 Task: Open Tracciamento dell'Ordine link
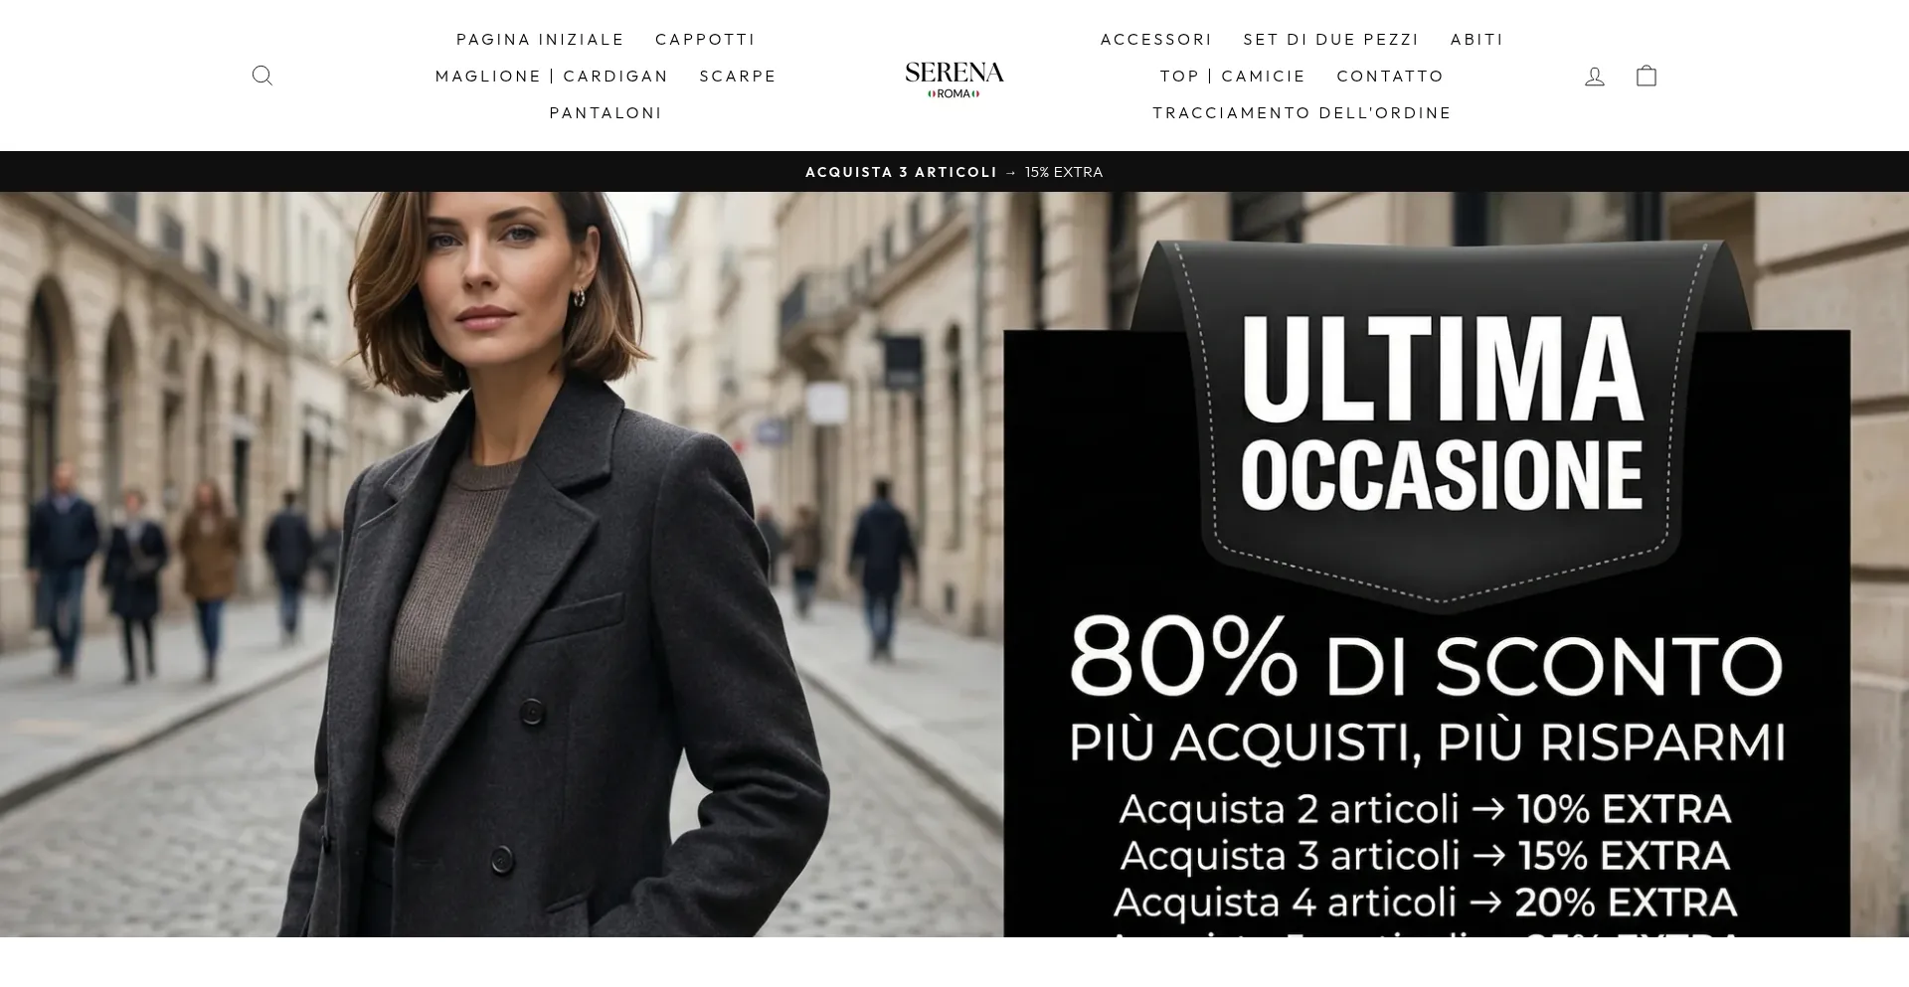click(x=1302, y=113)
